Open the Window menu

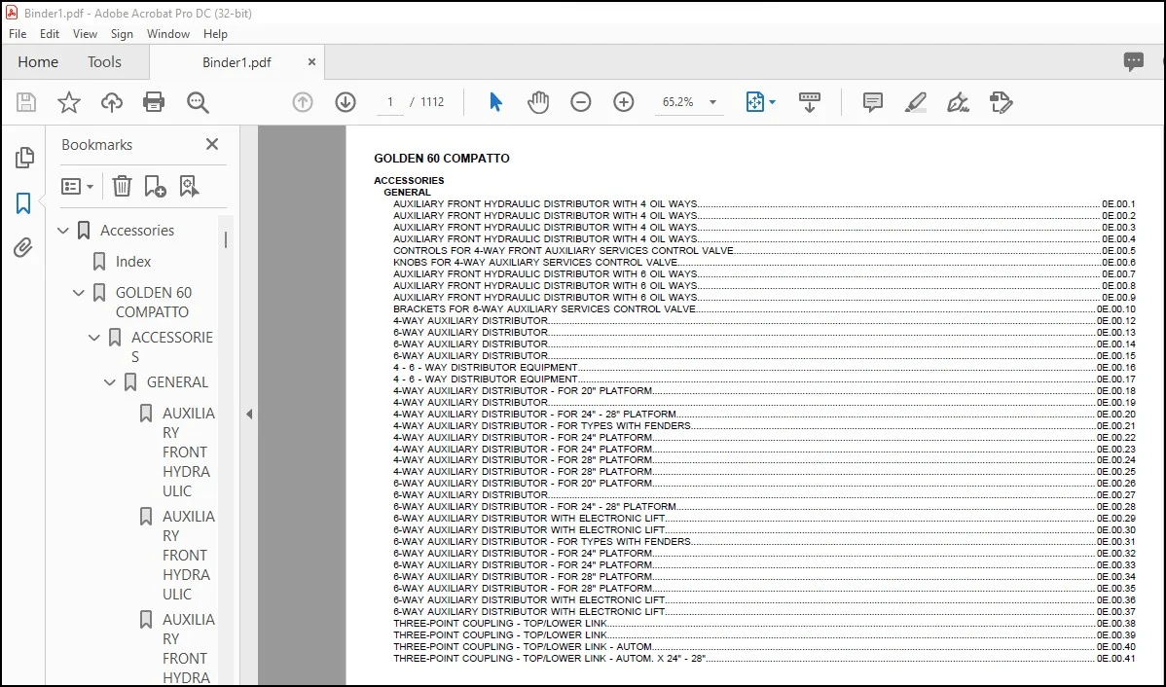(168, 33)
